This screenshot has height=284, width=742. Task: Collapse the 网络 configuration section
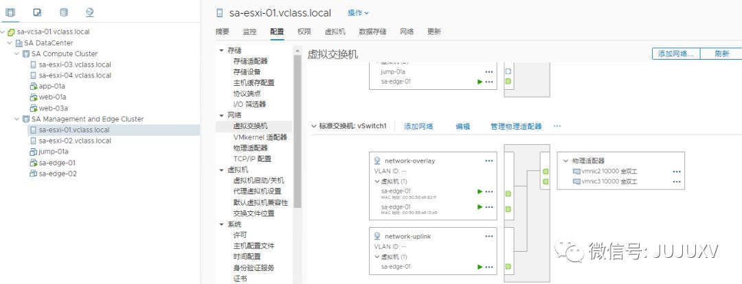221,115
